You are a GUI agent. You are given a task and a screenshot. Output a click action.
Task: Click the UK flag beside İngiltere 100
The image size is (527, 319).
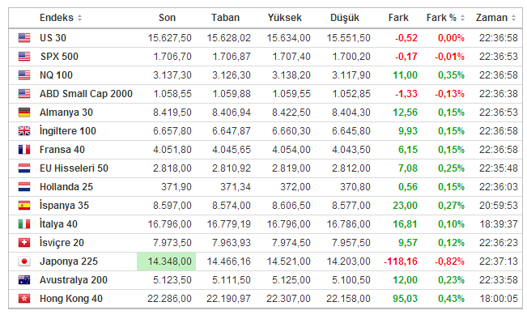pyautogui.click(x=24, y=131)
